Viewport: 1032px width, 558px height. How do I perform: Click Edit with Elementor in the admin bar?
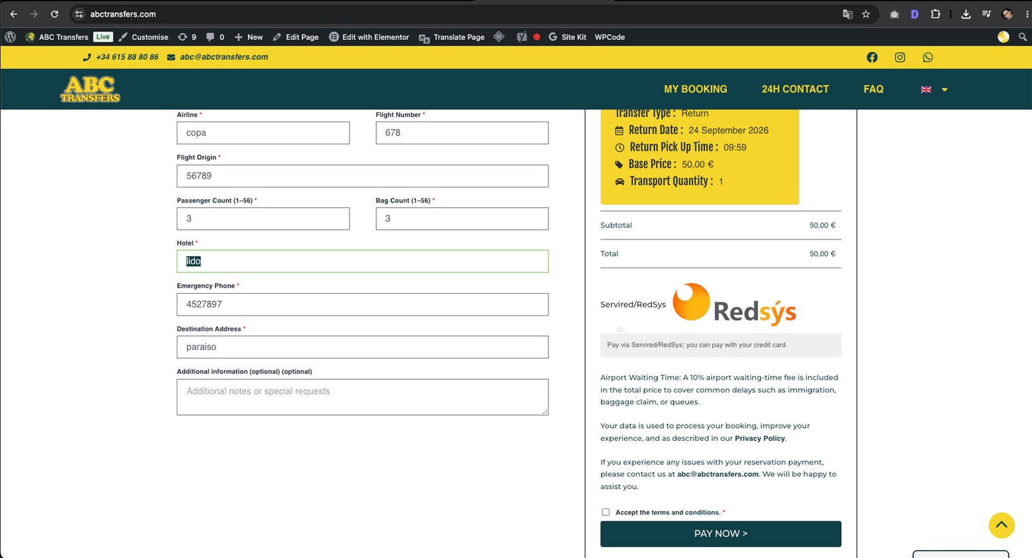pyautogui.click(x=369, y=37)
